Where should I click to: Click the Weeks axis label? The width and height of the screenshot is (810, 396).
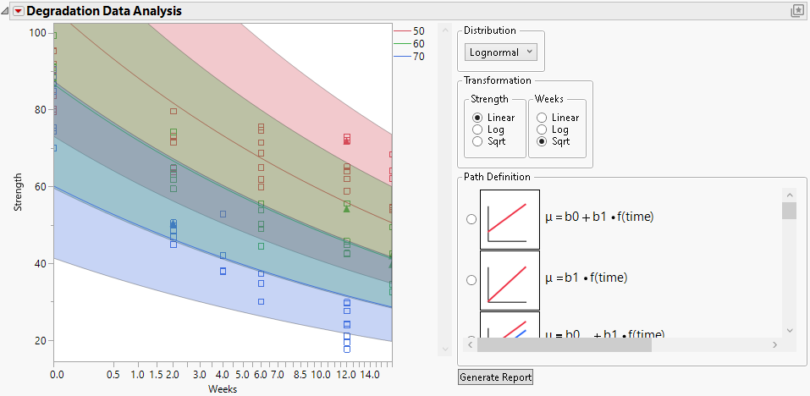tap(223, 389)
